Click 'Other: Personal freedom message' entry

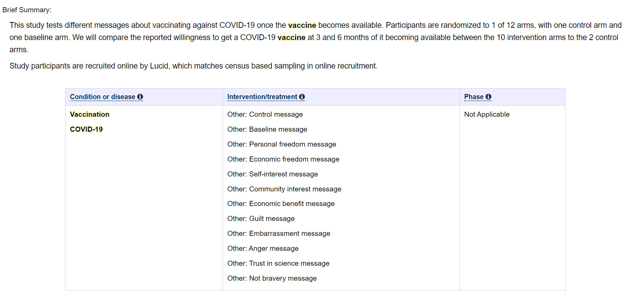point(282,144)
